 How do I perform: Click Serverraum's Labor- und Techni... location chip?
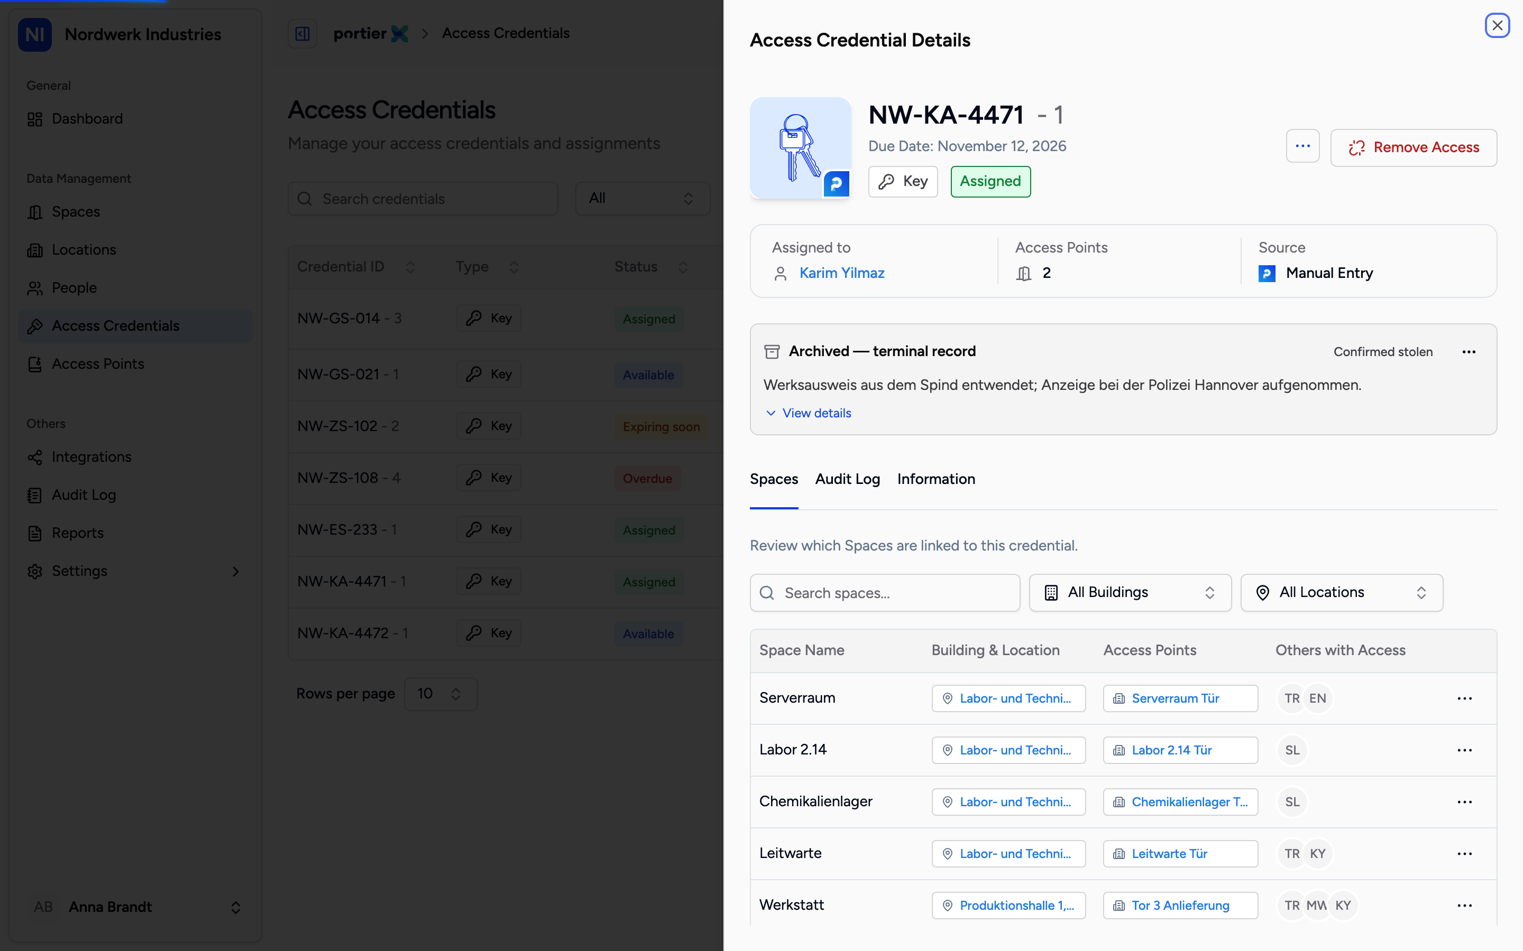click(1008, 699)
